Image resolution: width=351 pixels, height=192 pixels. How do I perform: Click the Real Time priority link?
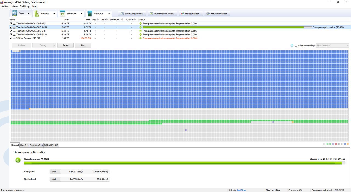pyautogui.click(x=241, y=190)
